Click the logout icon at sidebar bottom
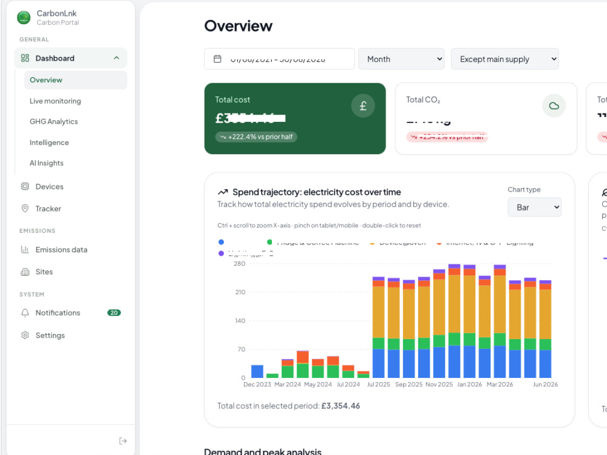607x455 pixels. pyautogui.click(x=123, y=441)
